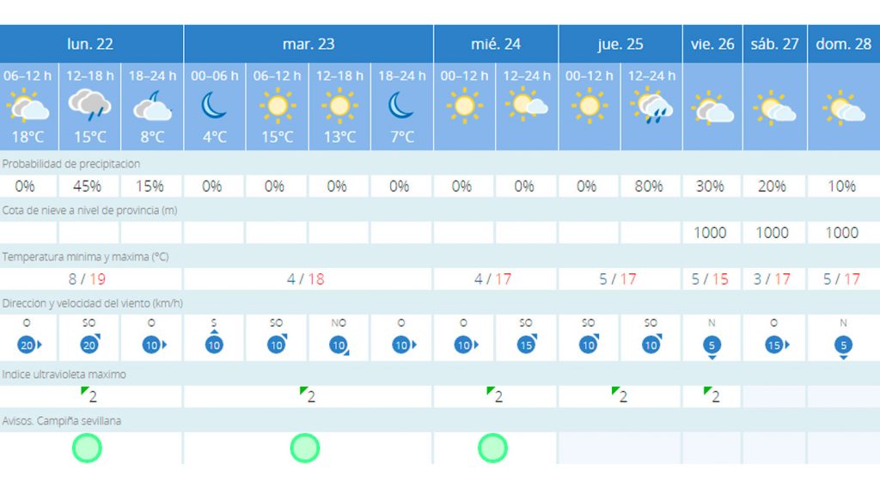Click the Saturday 27 west wind icon showing 15
Viewport: 880px width, 495px height.
click(773, 345)
